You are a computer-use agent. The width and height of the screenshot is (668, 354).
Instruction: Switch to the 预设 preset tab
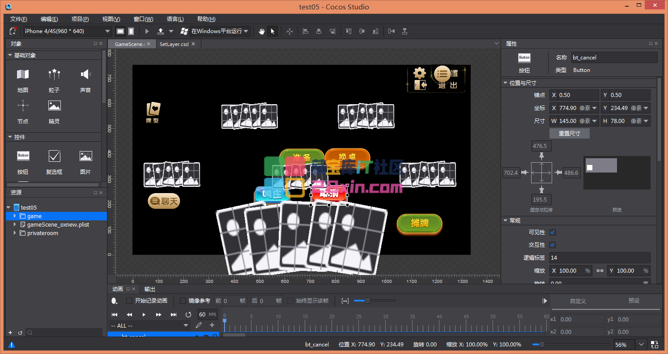pos(634,301)
